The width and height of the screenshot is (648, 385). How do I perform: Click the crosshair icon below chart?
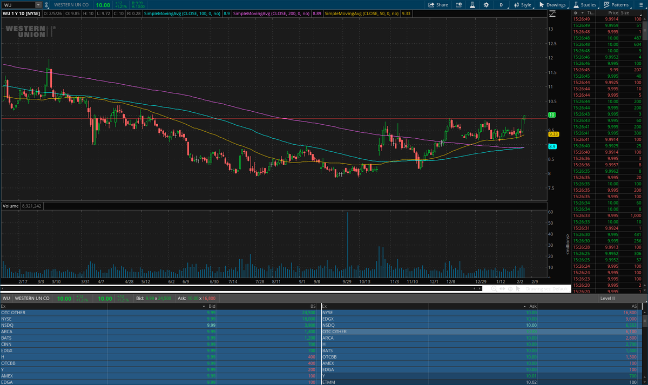coord(509,289)
